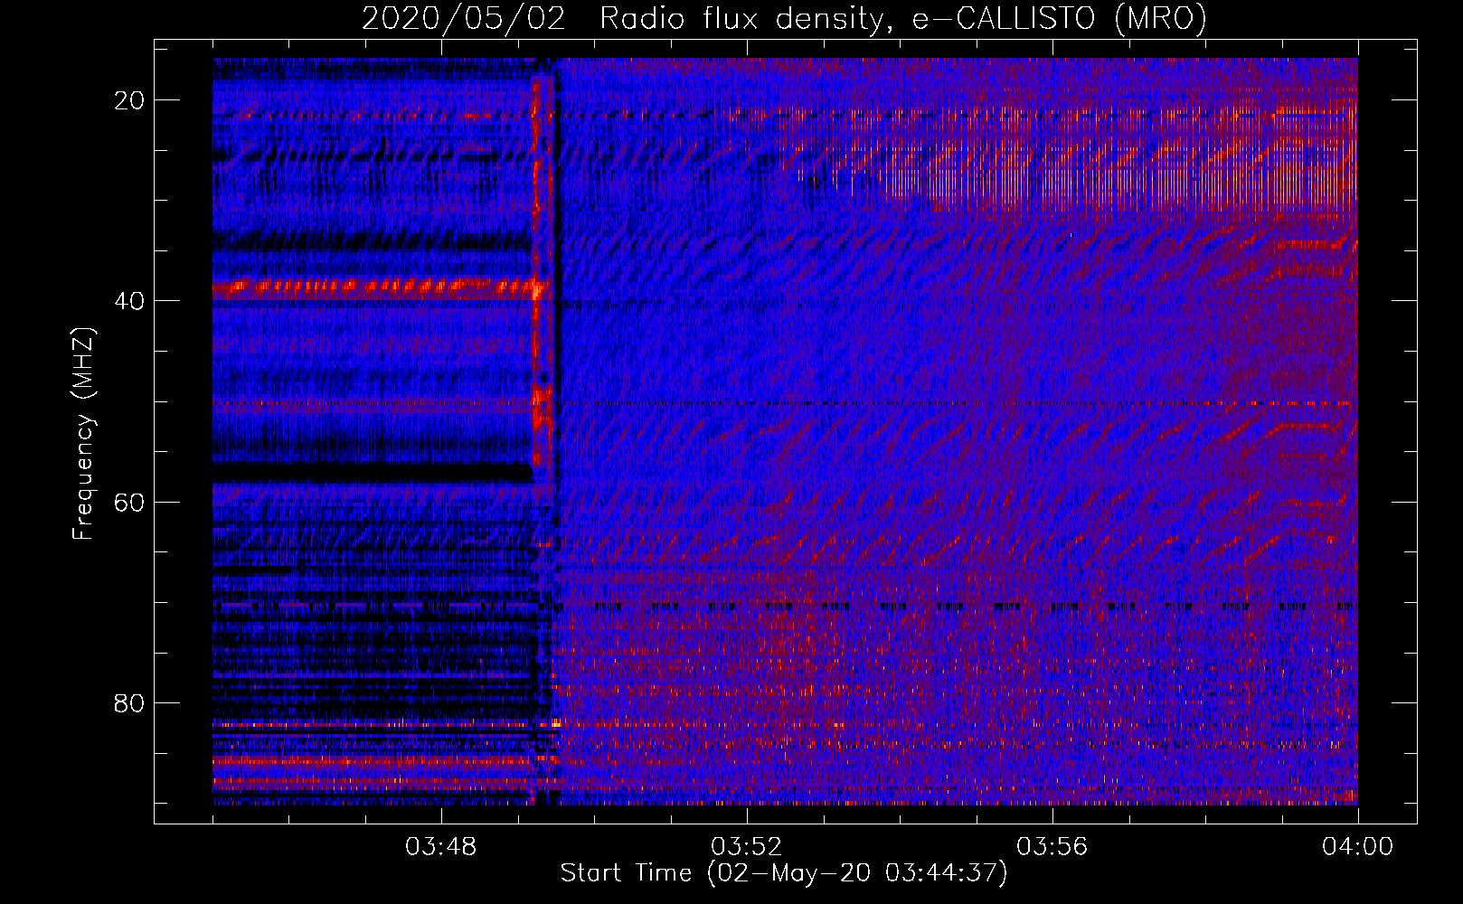
Task: Click the 03:56 time tick label
Action: pyautogui.click(x=1052, y=847)
